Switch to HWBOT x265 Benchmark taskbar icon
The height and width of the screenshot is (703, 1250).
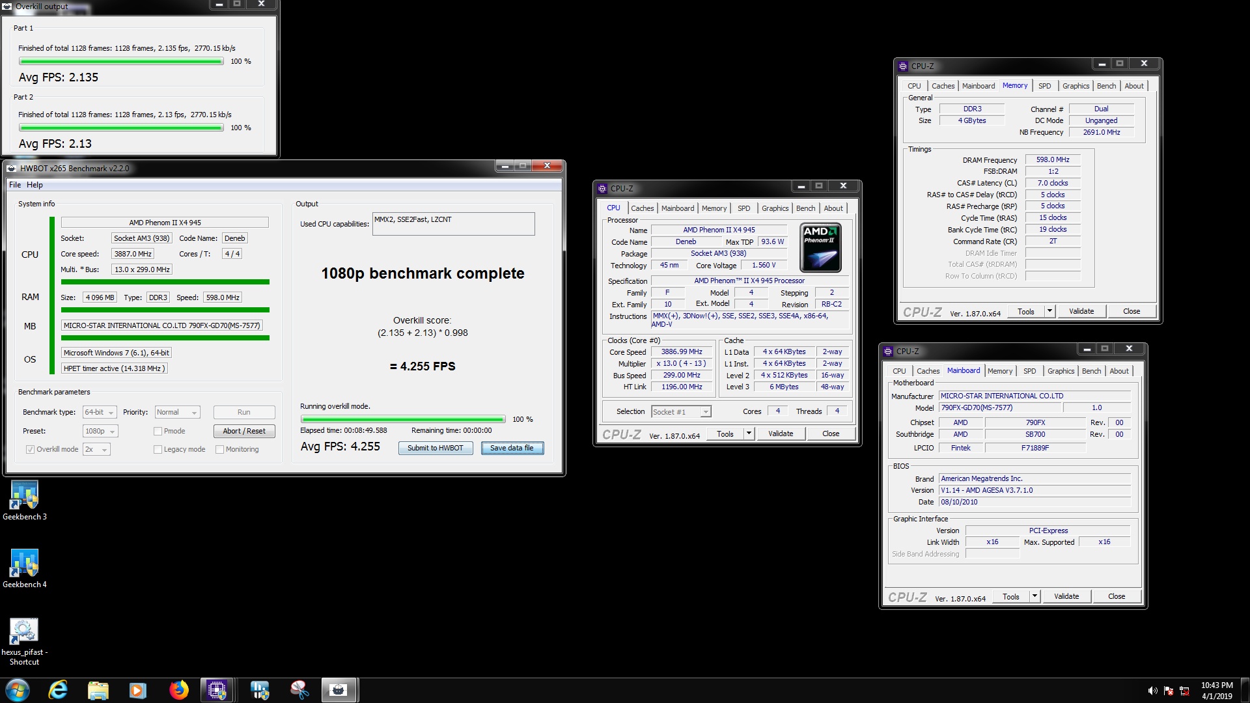339,690
